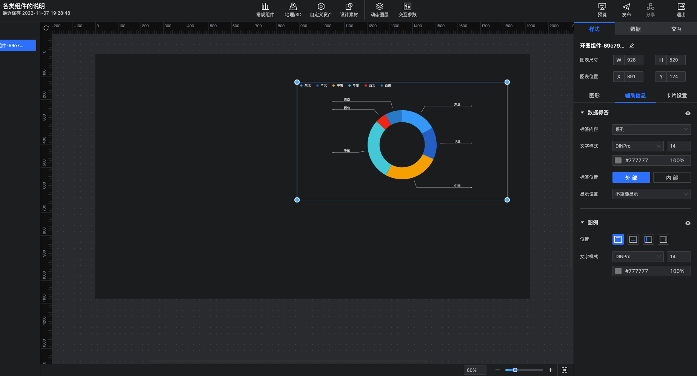Set legend position to right
Image resolution: width=697 pixels, height=376 pixels.
[663, 239]
